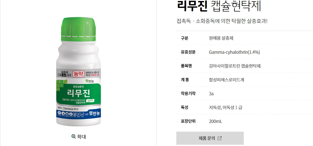This screenshot has height=146, width=313.
Task: Open the 리무진 product bottle image
Action: (x=78, y=72)
